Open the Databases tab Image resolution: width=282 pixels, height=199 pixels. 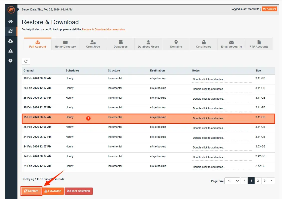[121, 44]
